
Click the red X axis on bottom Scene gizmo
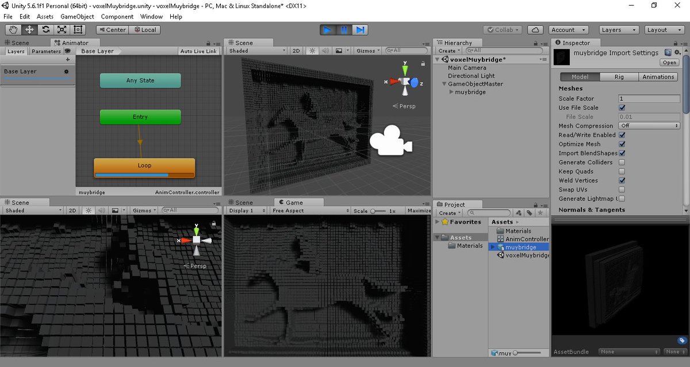(x=186, y=240)
